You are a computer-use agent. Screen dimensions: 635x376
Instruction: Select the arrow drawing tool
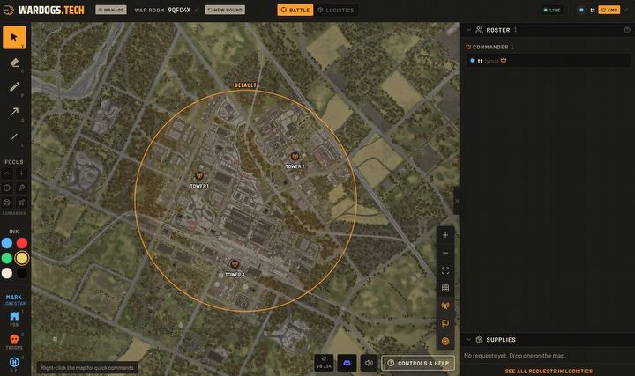15,112
